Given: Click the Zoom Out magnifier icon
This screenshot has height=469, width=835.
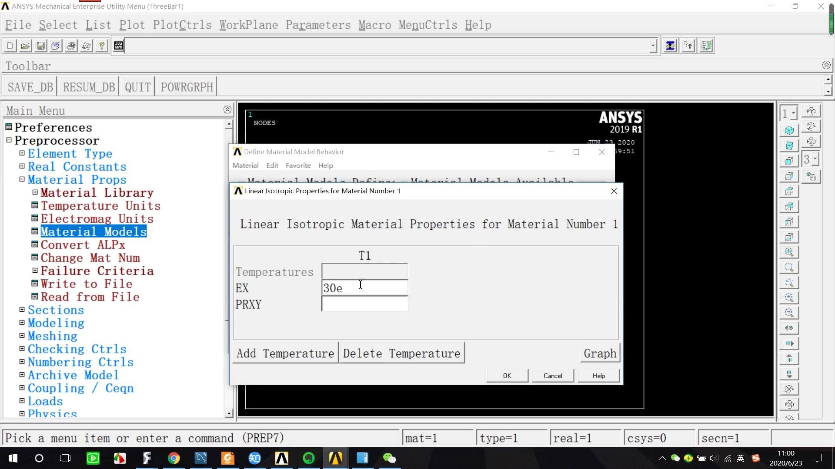Looking at the screenshot, I should (x=789, y=313).
